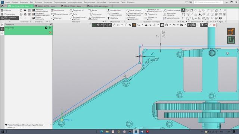
Task: Click Копия указанием copy tool
Action: pyautogui.click(x=132, y=18)
